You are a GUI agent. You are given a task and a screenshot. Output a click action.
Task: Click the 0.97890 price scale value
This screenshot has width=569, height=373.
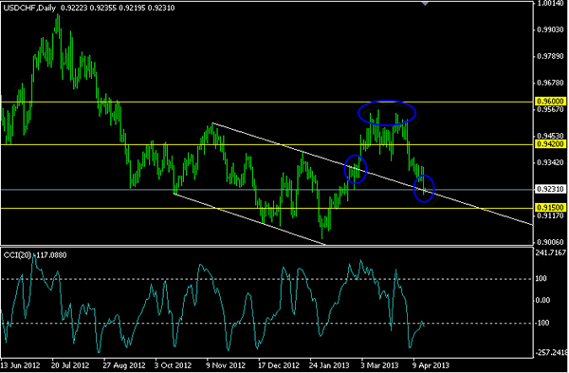551,56
